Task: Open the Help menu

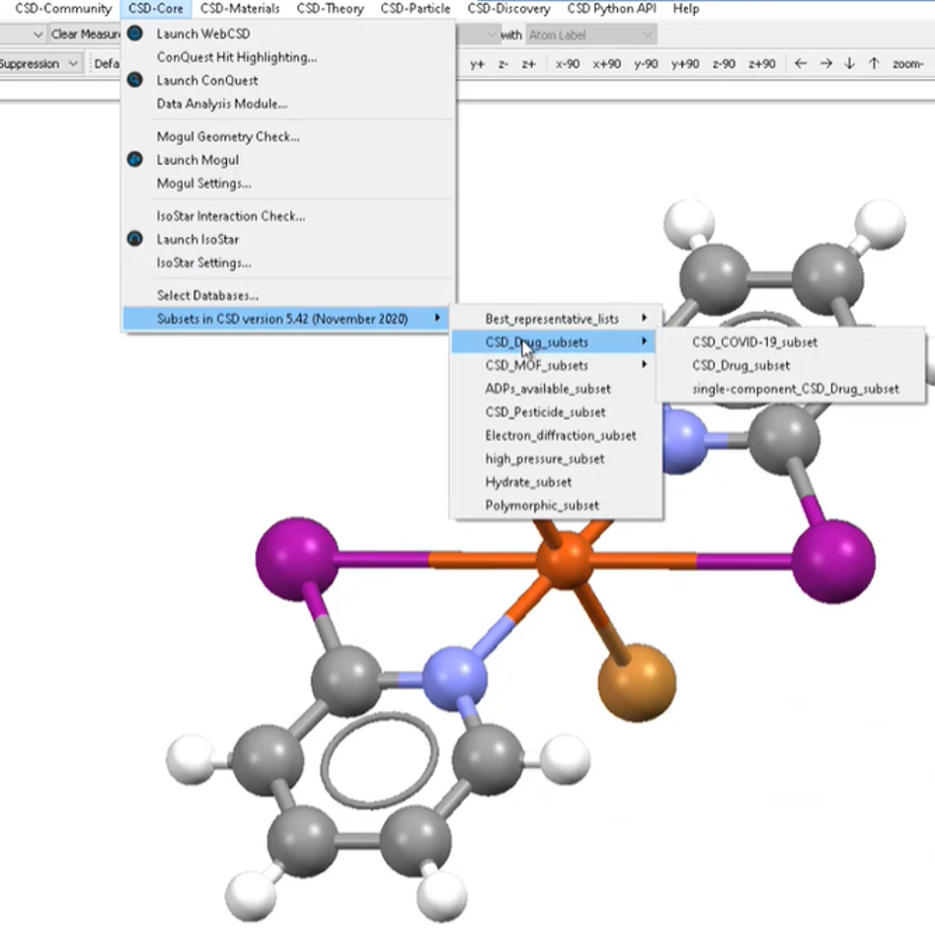Action: click(688, 8)
